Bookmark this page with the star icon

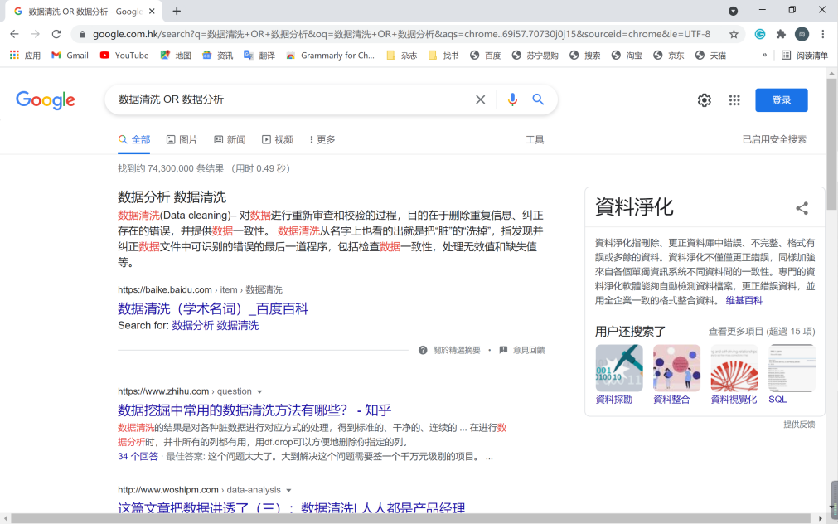[734, 34]
